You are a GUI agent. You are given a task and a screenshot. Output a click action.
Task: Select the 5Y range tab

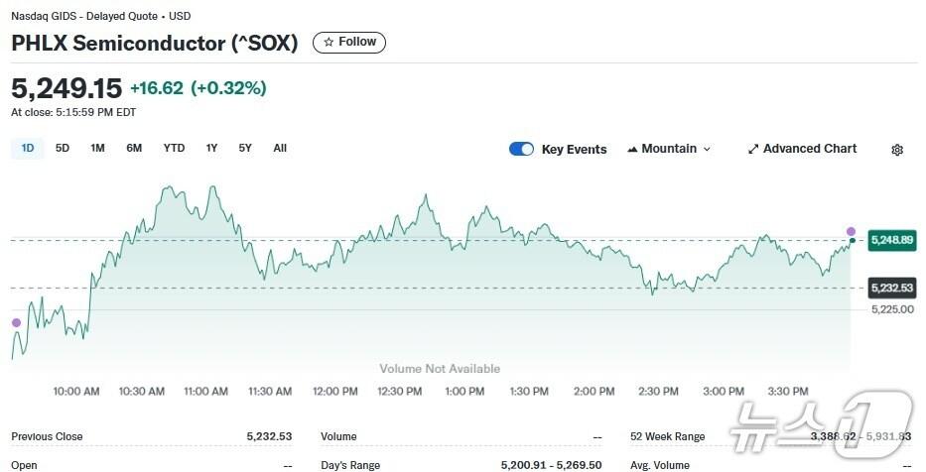[245, 148]
